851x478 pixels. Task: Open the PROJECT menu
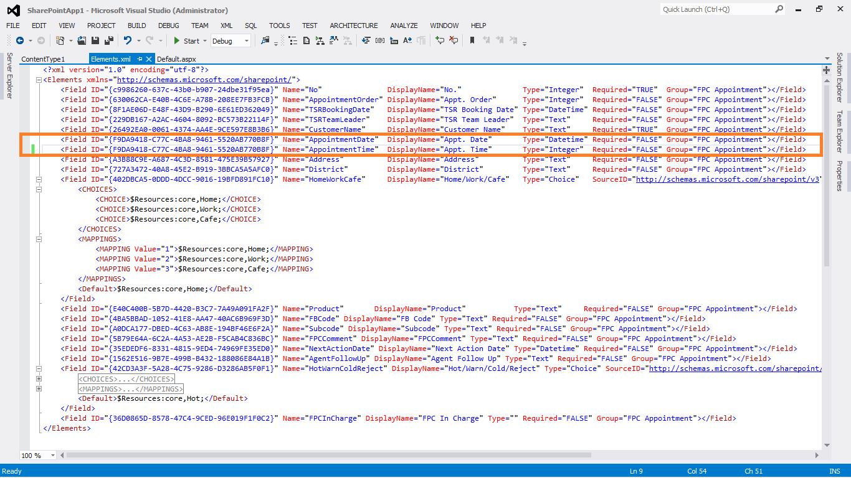point(102,26)
